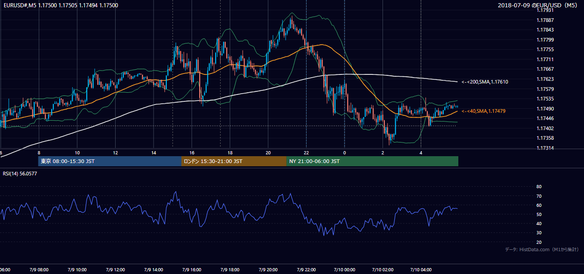The width and height of the screenshot is (584, 274).
Task: Click price axis label 1.17931
Action: [x=546, y=10]
